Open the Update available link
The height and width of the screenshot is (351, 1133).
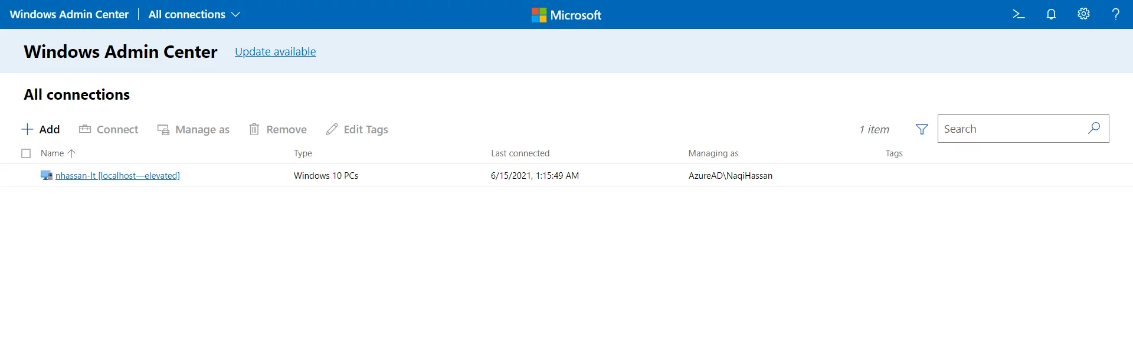tap(276, 52)
